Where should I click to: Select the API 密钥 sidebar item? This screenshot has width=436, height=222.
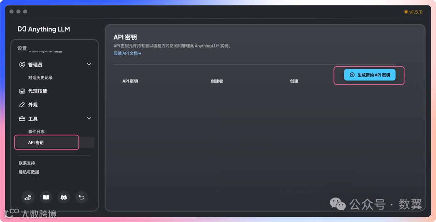[x=55, y=142]
